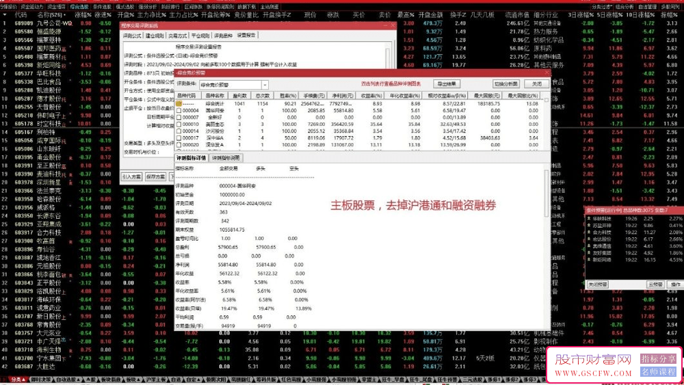
Task: Tick the checkbox for stock 000020
Action: (179, 145)
